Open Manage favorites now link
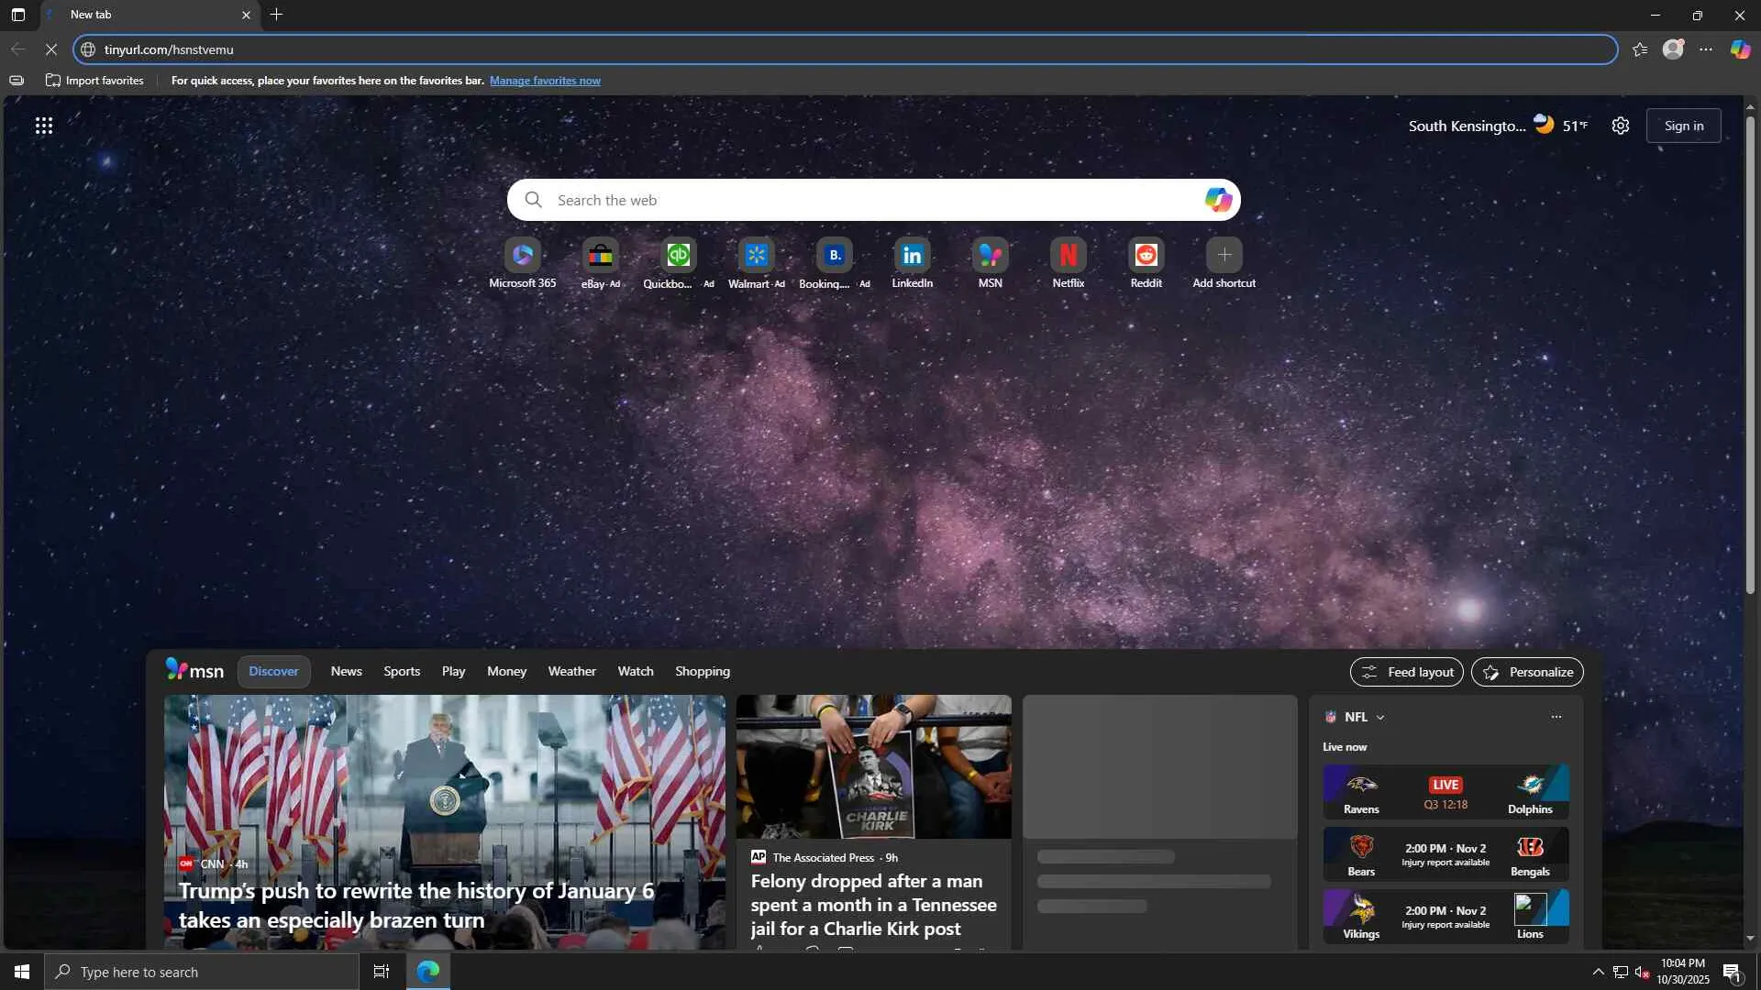Image resolution: width=1761 pixels, height=990 pixels. pyautogui.click(x=545, y=81)
